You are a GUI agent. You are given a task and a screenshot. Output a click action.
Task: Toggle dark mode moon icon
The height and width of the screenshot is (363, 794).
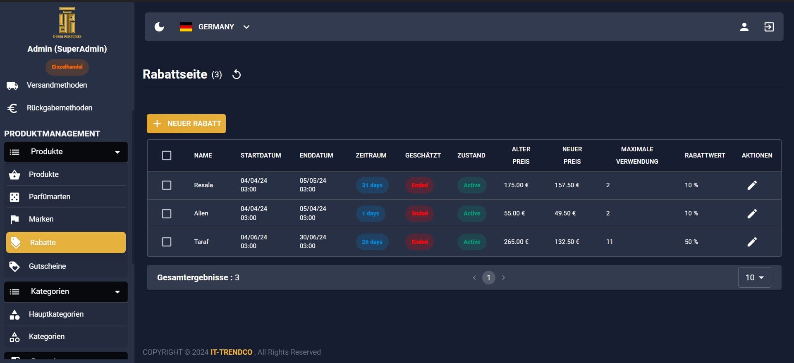pyautogui.click(x=159, y=27)
